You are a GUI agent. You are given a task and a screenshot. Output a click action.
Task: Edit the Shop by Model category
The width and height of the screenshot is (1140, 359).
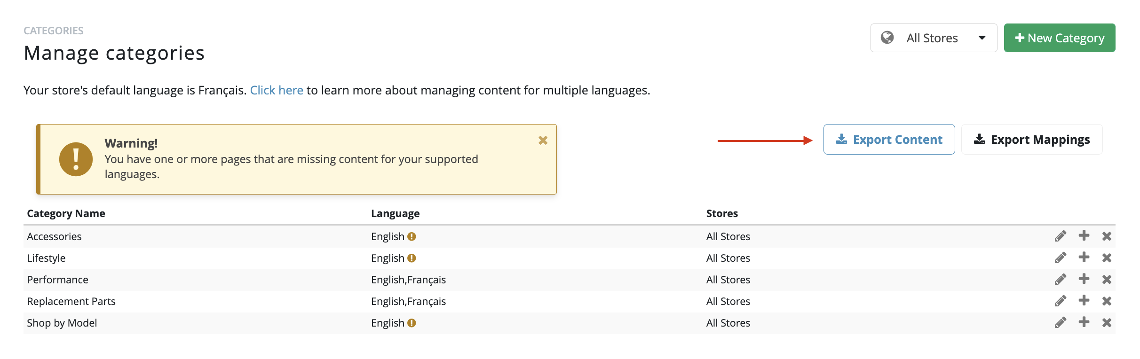pos(1061,322)
